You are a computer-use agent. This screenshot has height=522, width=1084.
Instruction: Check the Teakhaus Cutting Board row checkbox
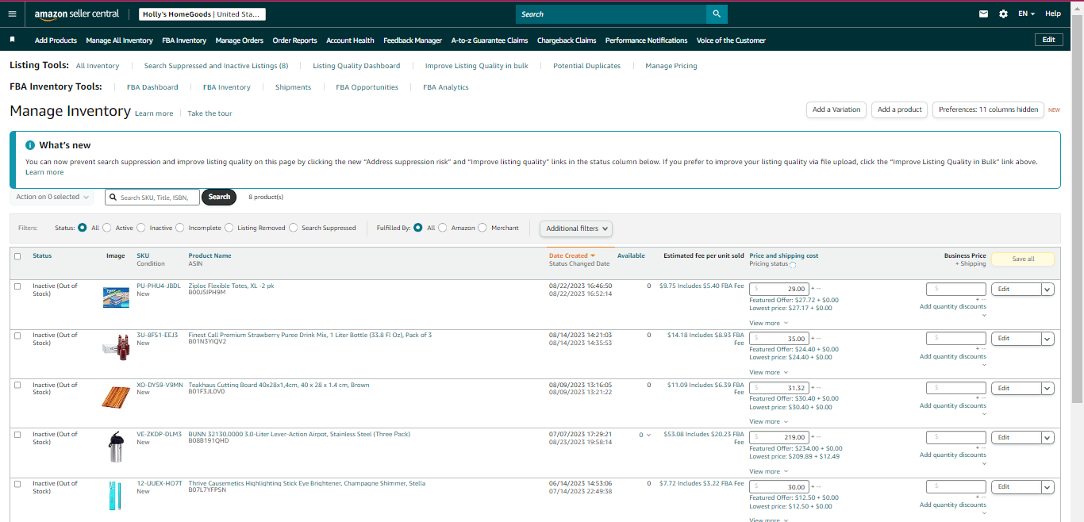point(17,385)
